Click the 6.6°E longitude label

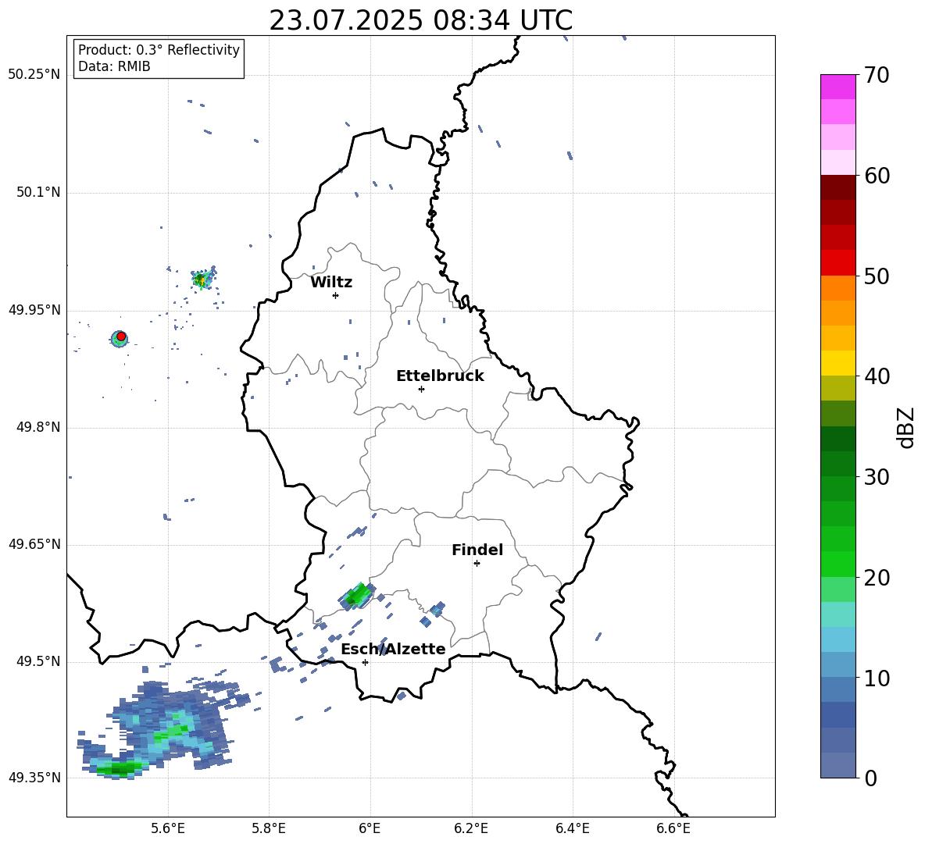[673, 828]
